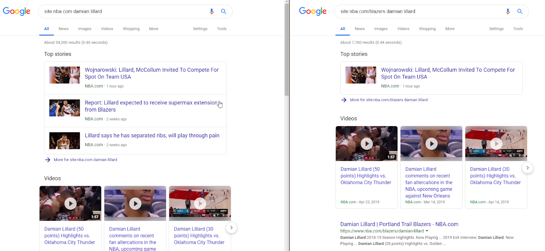Open the Wojnarowski Team USA story in left window
Viewport: 545px width, 251px height.
click(152, 73)
